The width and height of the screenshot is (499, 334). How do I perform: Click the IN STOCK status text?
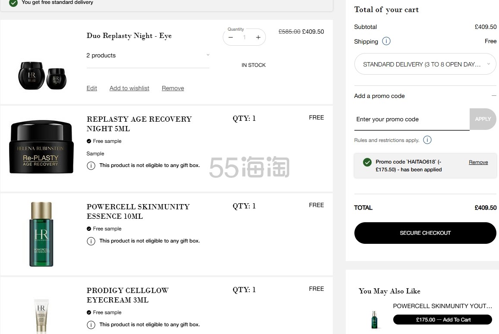click(x=253, y=65)
